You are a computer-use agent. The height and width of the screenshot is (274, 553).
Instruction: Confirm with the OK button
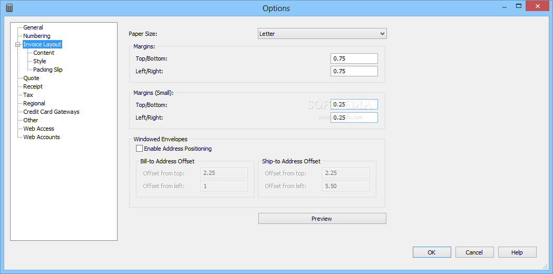pyautogui.click(x=432, y=252)
